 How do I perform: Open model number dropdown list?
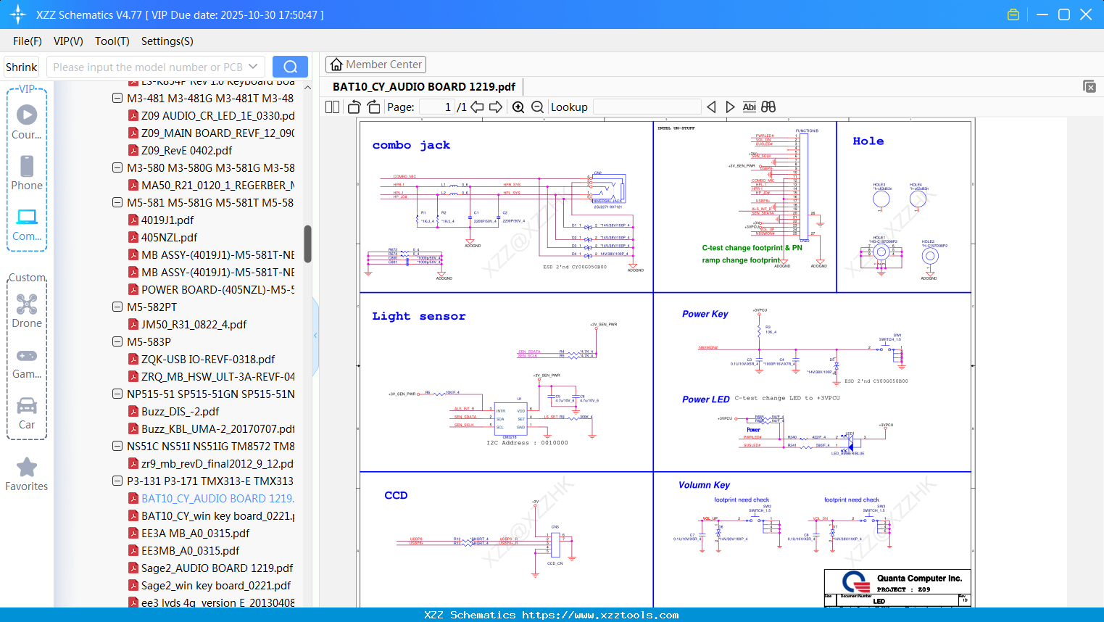[253, 67]
